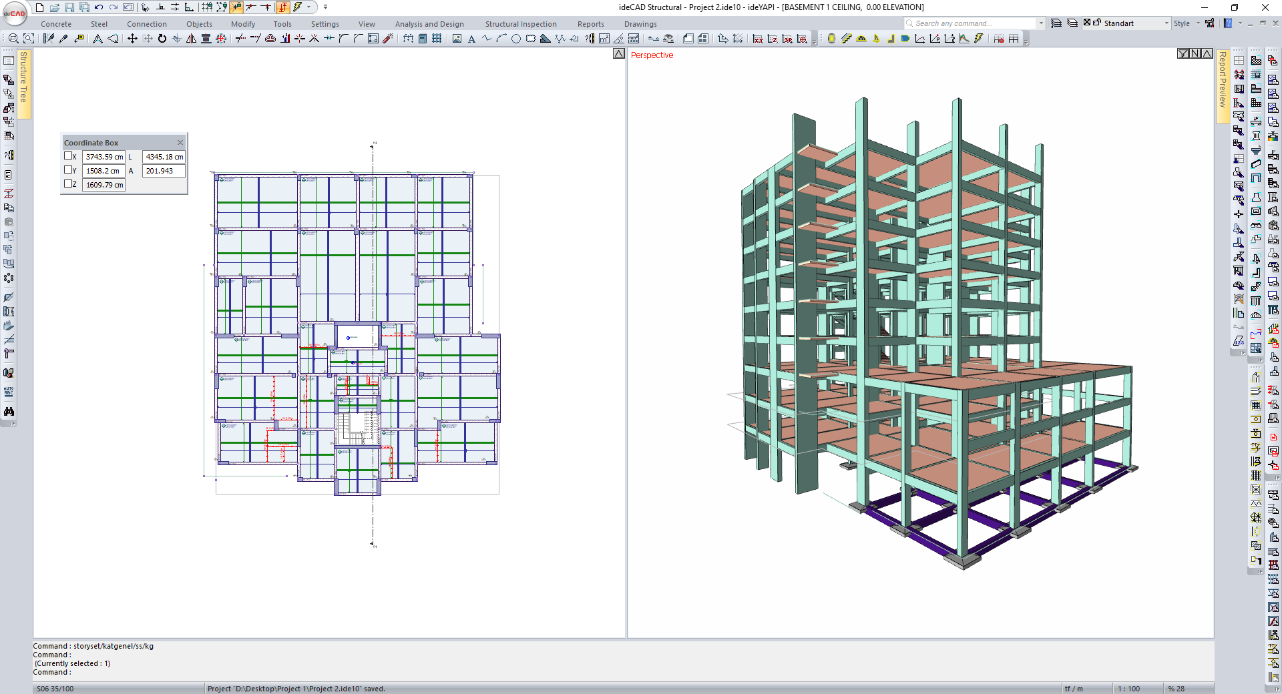The width and height of the screenshot is (1282, 694).
Task: Click the blue Help question mark icon
Action: pos(1228,23)
